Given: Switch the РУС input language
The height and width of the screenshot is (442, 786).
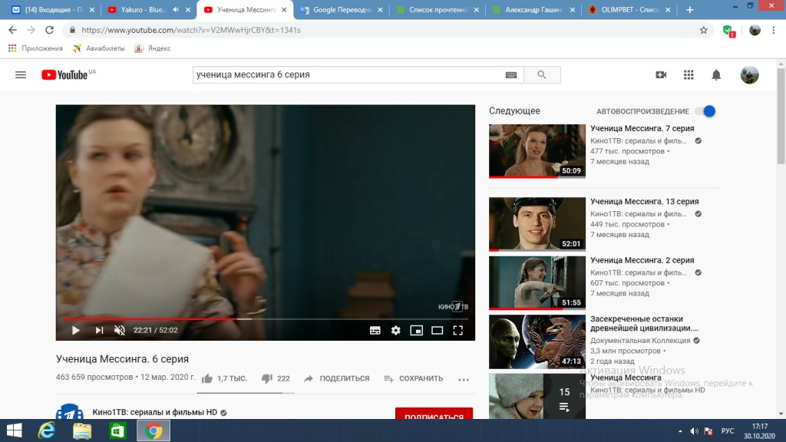Looking at the screenshot, I should pos(728,431).
